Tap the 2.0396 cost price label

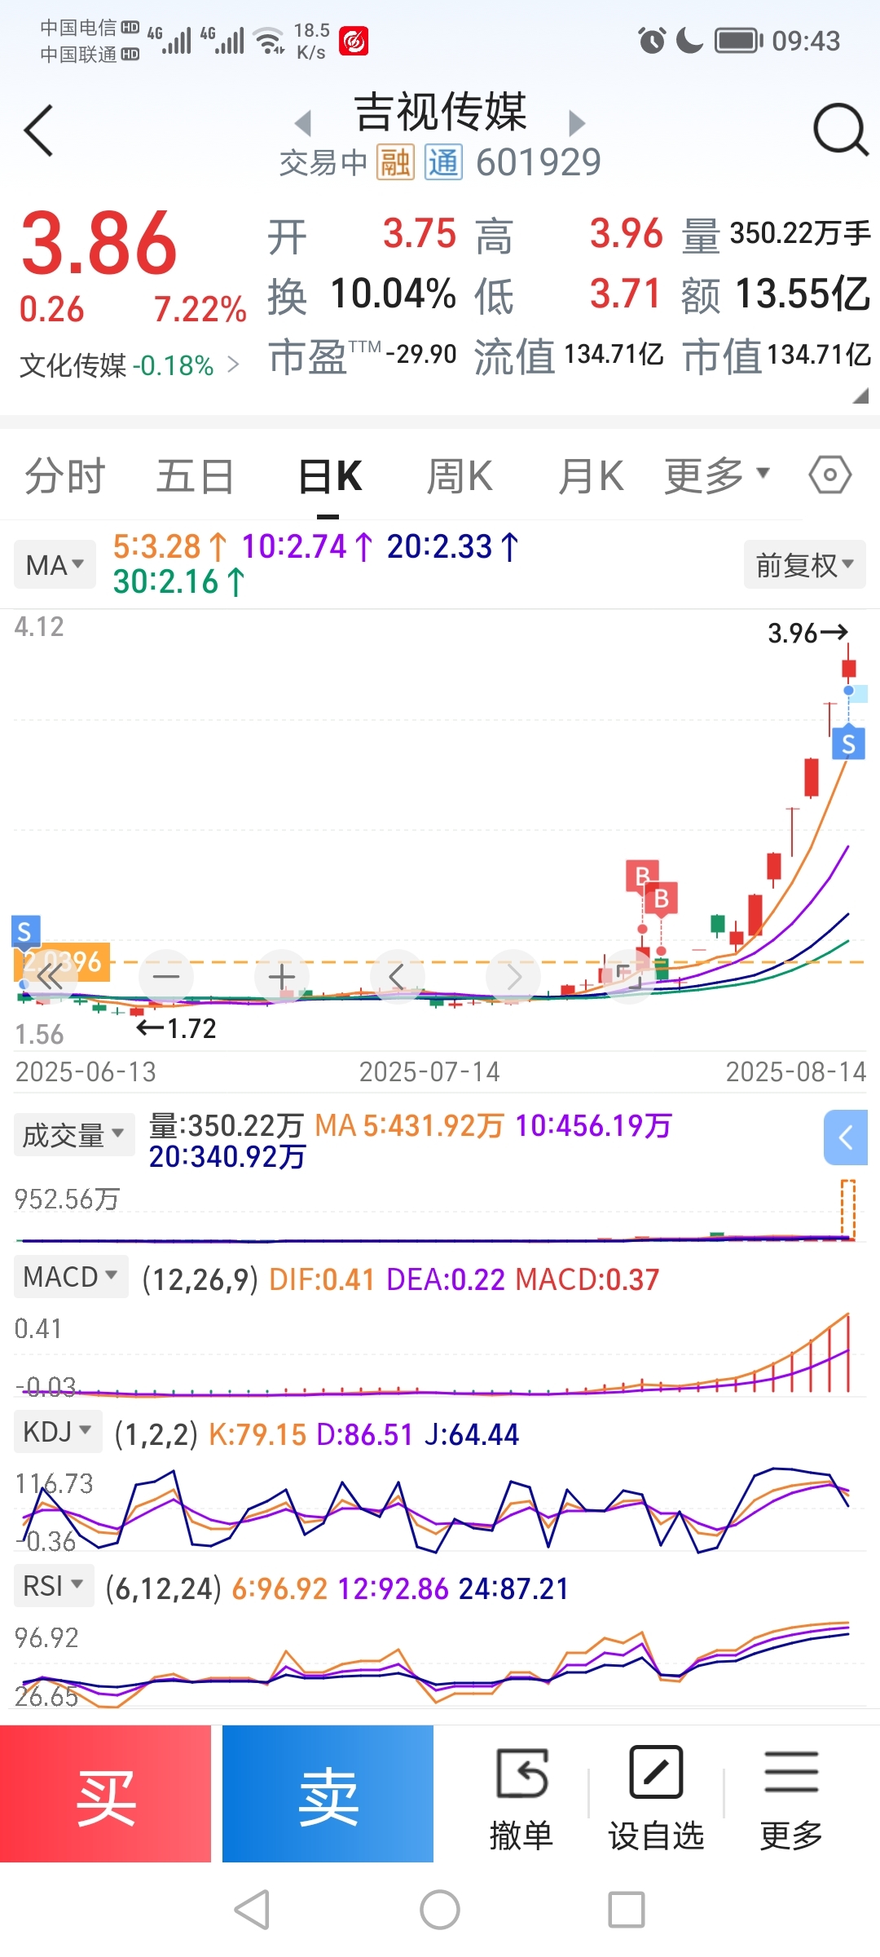tap(62, 962)
